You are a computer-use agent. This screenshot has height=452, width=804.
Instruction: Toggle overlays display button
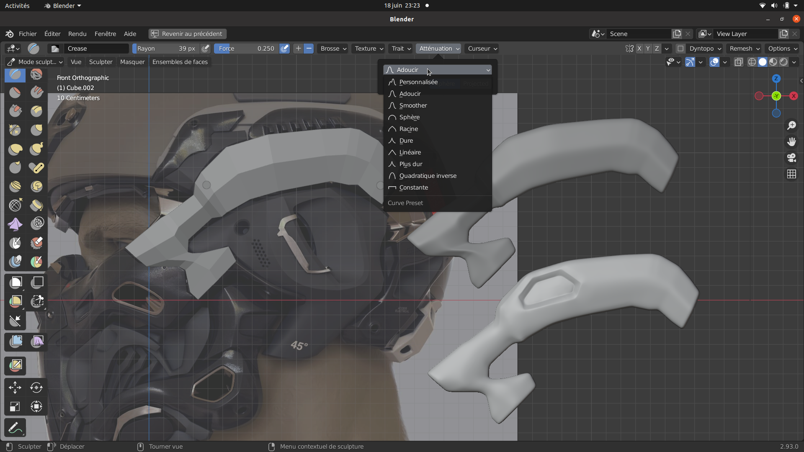click(714, 62)
